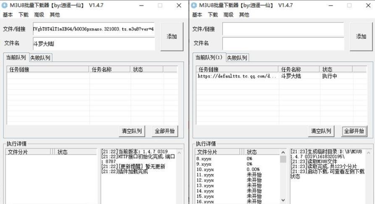The image size is (375, 204).
Task: Select segment row 8.xyyx
Action: [x=237, y=159]
